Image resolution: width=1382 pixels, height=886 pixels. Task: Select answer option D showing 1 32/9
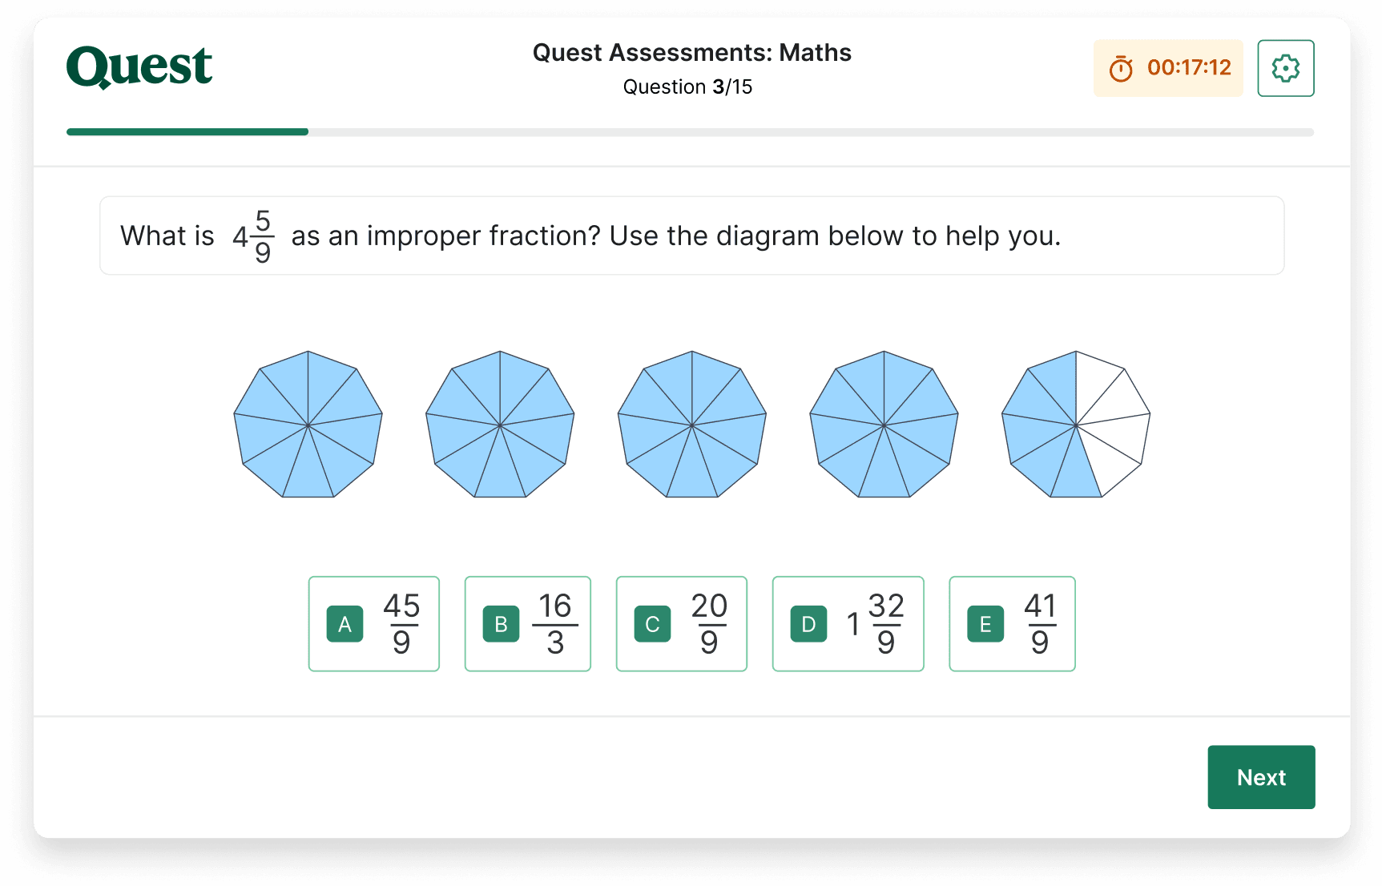click(x=848, y=623)
